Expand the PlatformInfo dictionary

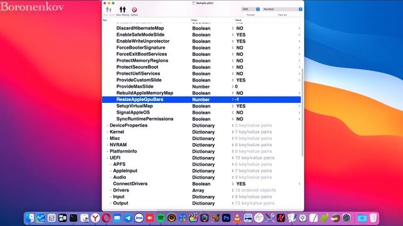tap(107, 151)
